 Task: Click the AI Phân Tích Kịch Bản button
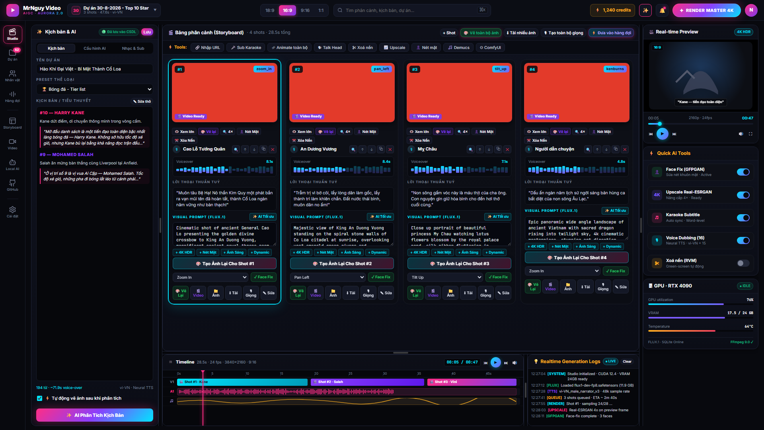click(x=95, y=415)
